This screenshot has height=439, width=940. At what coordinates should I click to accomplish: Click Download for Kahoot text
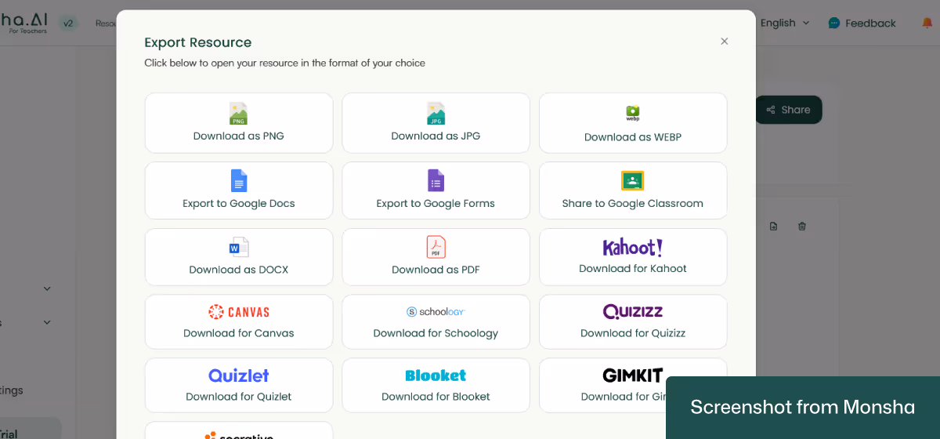pos(633,268)
